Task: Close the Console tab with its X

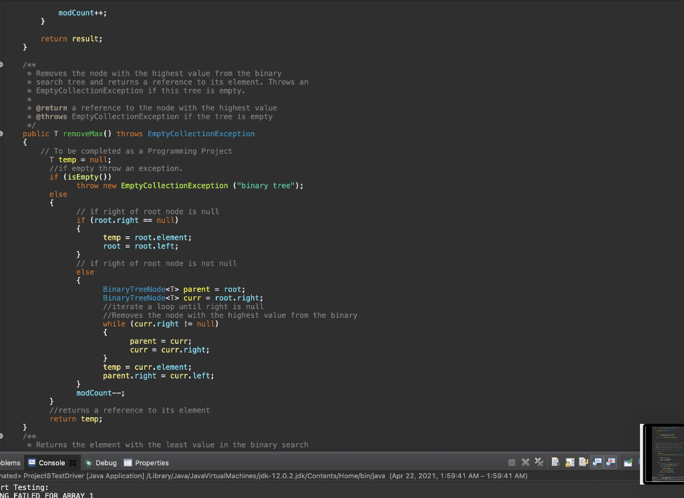Action: pos(73,463)
